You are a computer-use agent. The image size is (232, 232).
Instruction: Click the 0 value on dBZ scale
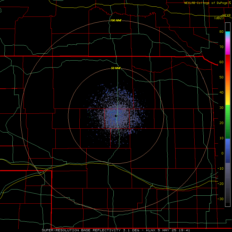pos(222,153)
